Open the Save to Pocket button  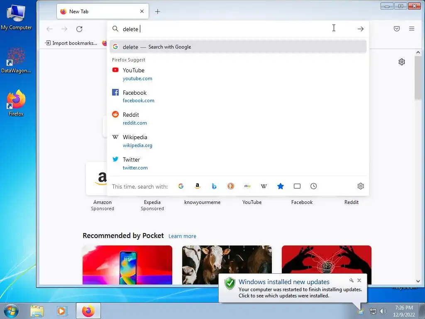pos(397,29)
